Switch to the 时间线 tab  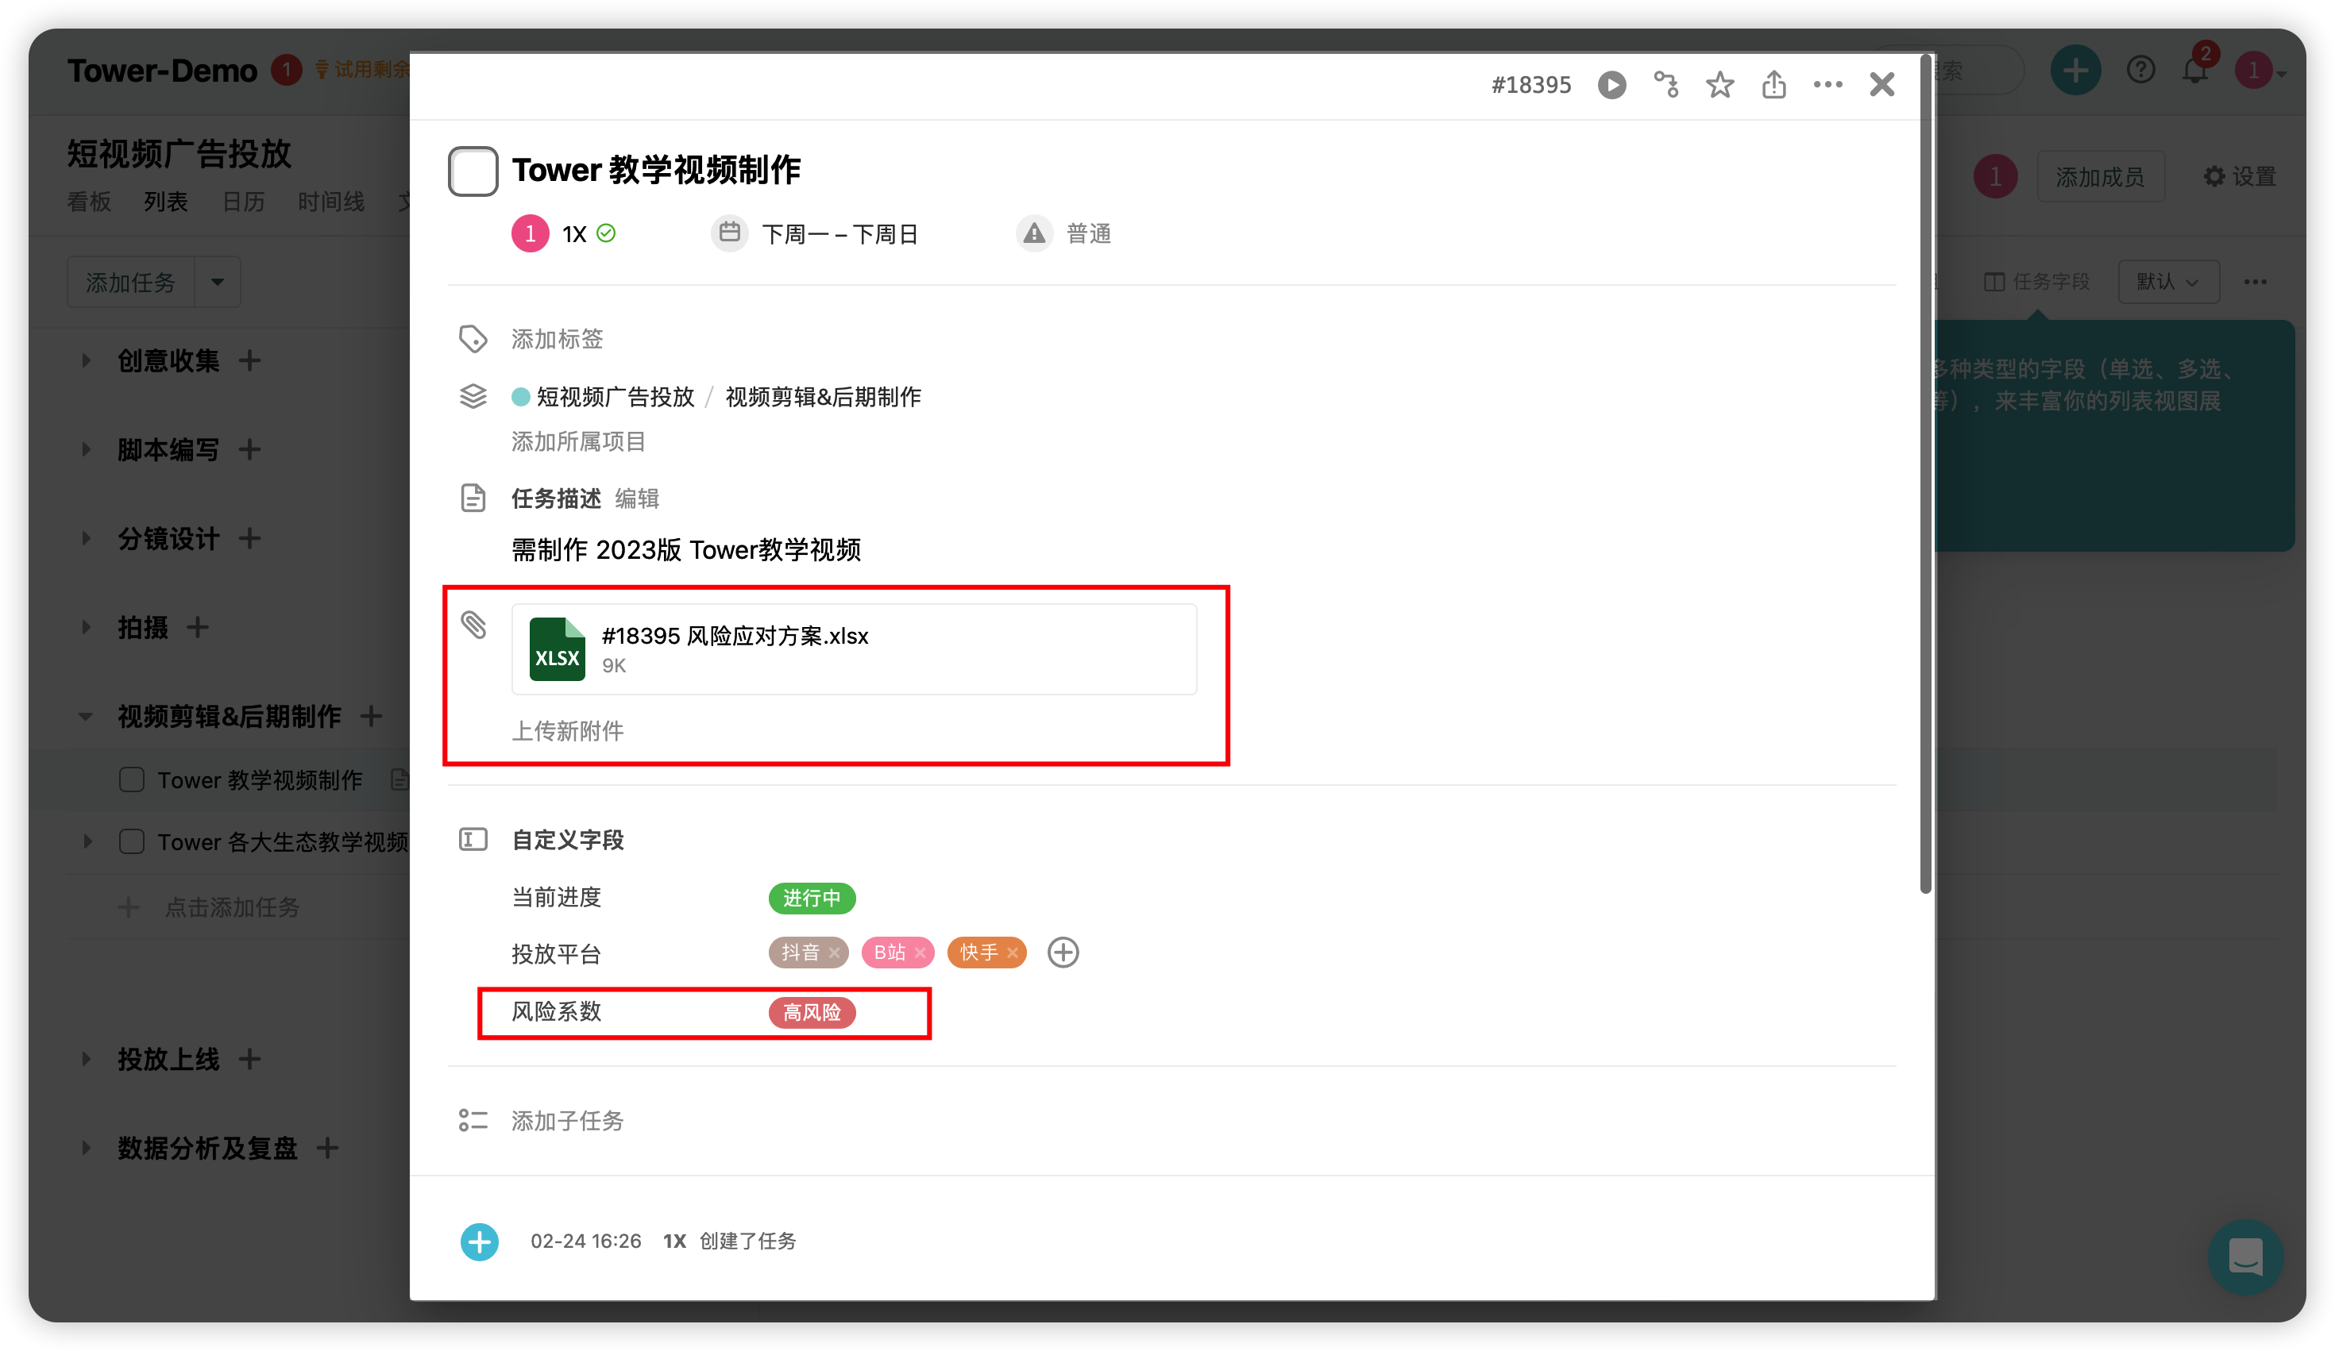(330, 201)
